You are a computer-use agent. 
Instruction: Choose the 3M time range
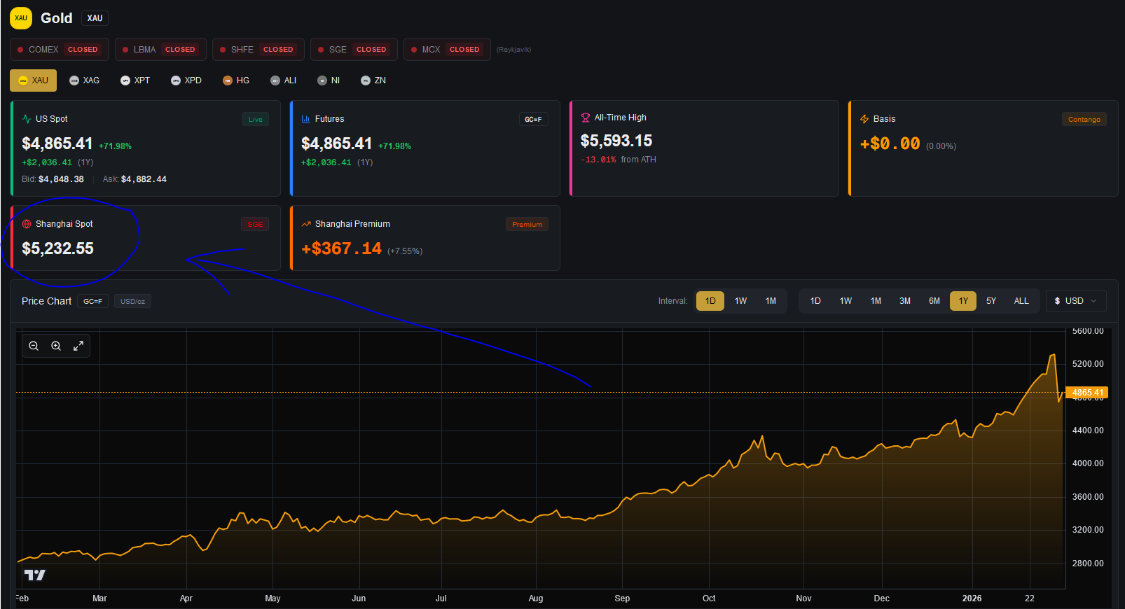tap(905, 301)
